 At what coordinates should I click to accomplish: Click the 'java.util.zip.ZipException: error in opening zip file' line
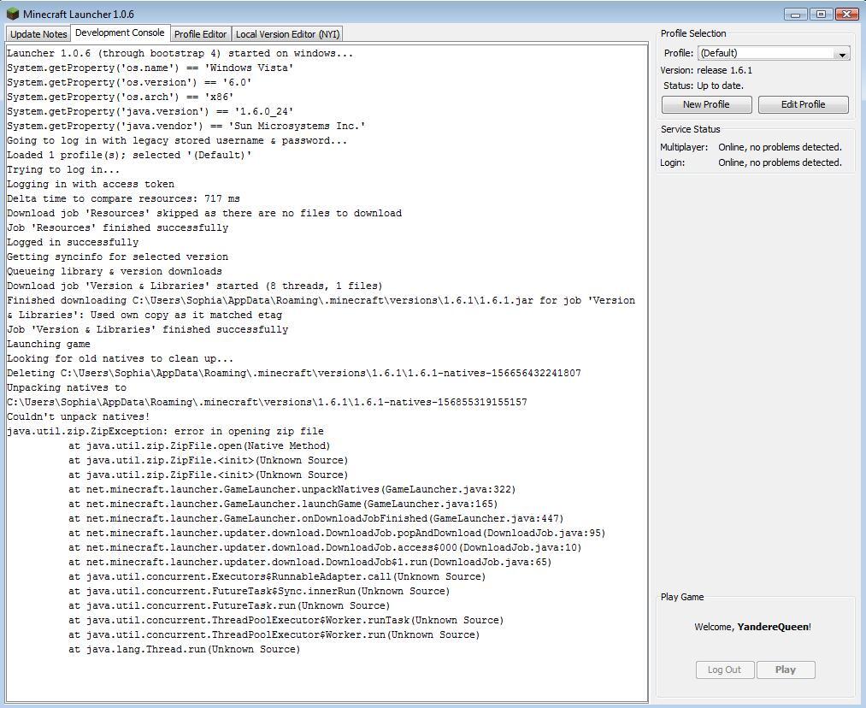coord(165,431)
